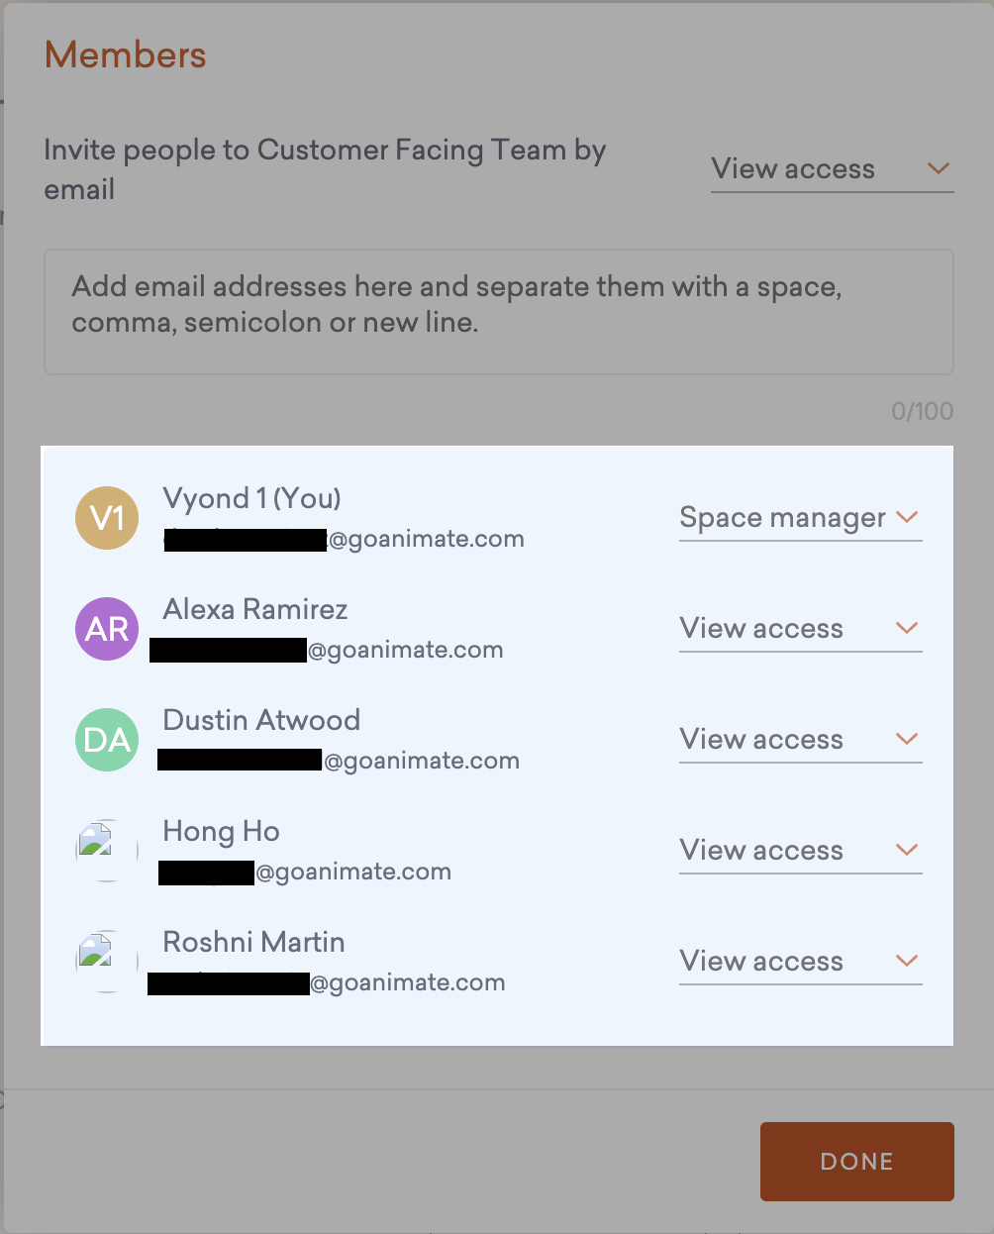Focus the email addresses input box
The image size is (994, 1234).
pyautogui.click(x=498, y=312)
